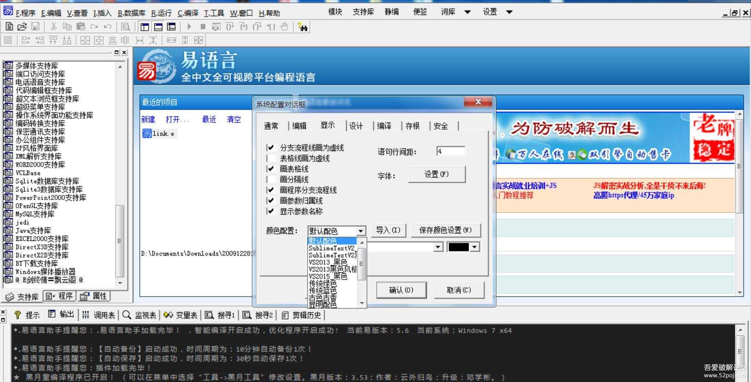This screenshot has width=751, height=382.
Task: Select Java支持库 in library list
Action: coord(33,230)
